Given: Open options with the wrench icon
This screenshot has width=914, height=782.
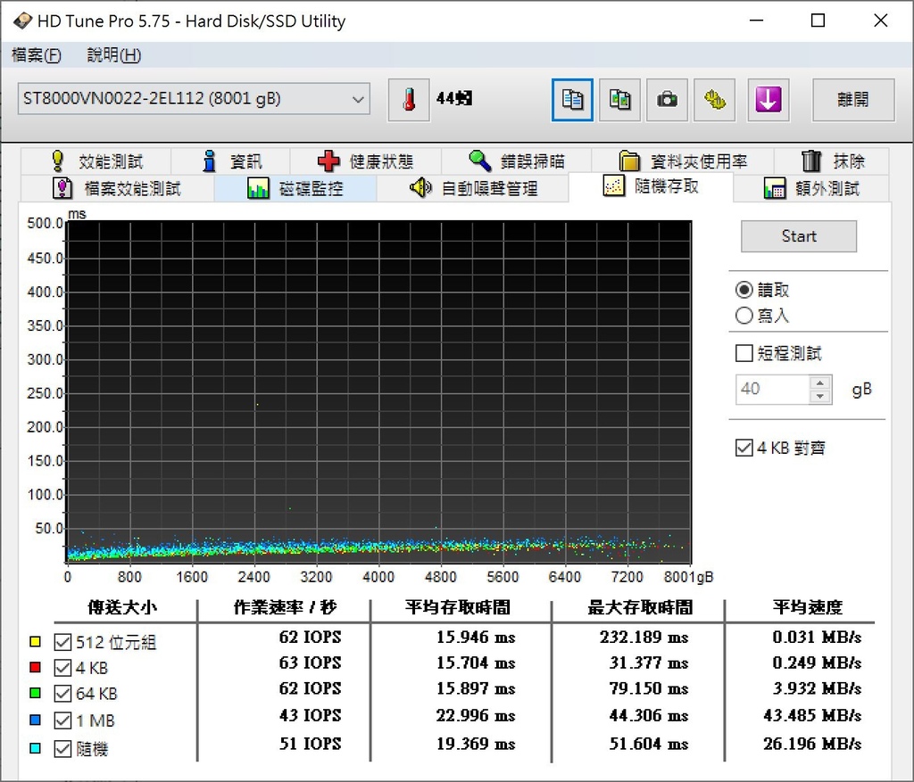Looking at the screenshot, I should [x=714, y=100].
